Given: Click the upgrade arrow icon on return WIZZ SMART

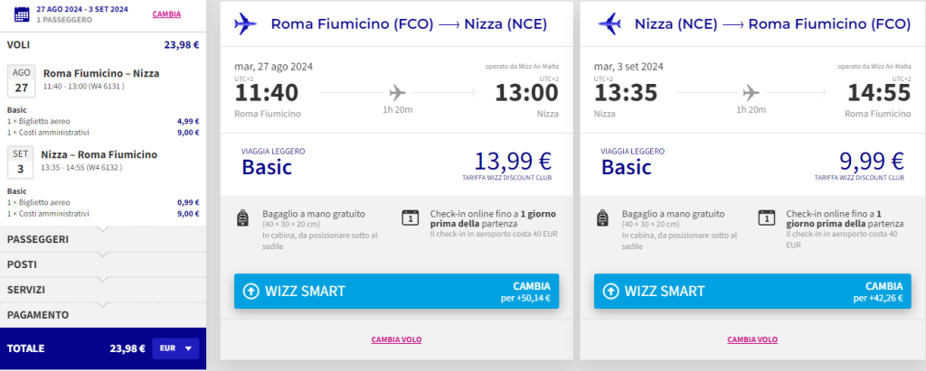Looking at the screenshot, I should (610, 292).
